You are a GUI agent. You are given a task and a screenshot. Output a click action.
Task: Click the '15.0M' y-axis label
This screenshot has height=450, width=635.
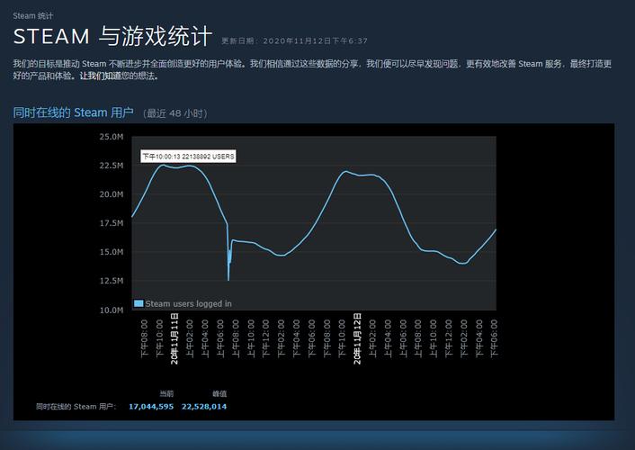pyautogui.click(x=112, y=252)
